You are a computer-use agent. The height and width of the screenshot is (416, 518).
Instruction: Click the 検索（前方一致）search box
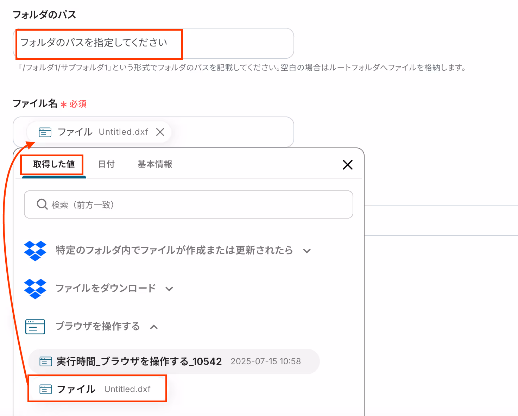pos(189,204)
